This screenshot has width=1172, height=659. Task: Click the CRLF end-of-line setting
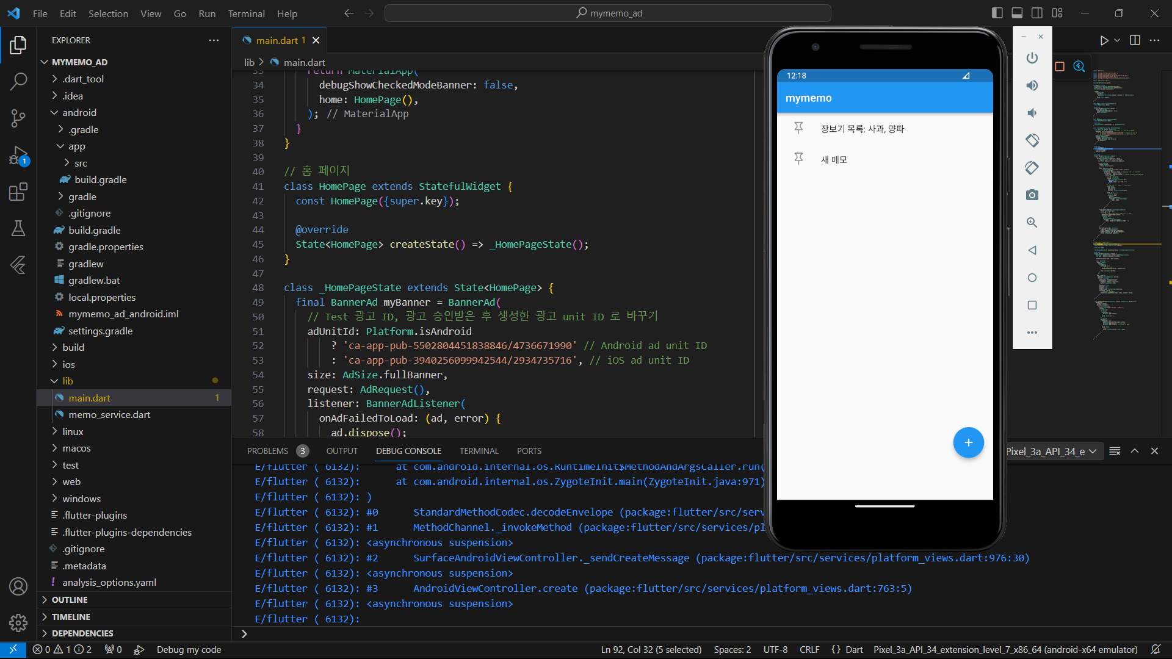tap(809, 650)
